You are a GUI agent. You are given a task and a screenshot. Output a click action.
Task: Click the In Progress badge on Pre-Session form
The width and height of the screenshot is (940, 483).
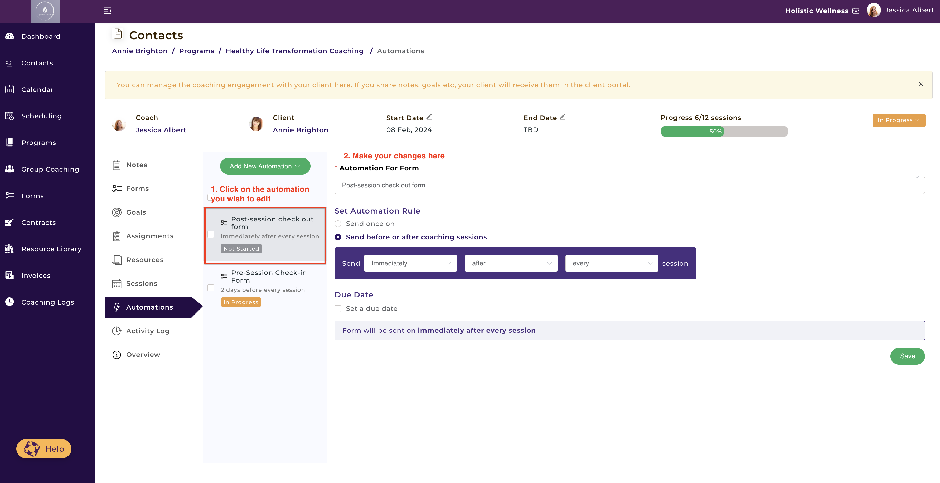pos(241,302)
